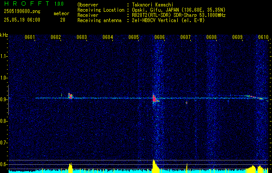The height and width of the screenshot is (173, 272).
Task: Click the 0607 time marker
Action: (x=185, y=37)
